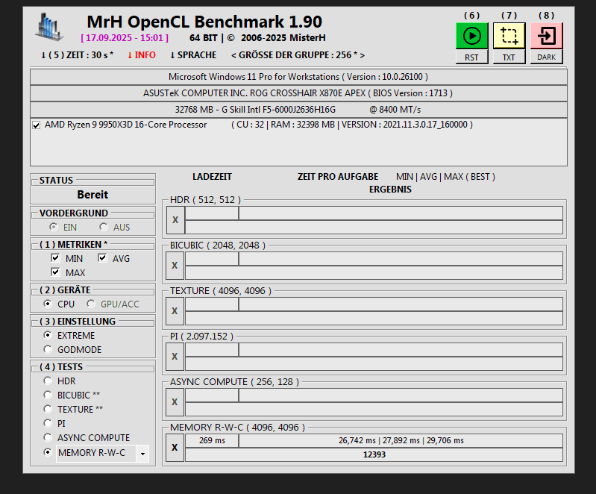Image resolution: width=596 pixels, height=494 pixels.
Task: Toggle the AMD Ryzen 9 9950X3D checkbox
Action: 36,125
